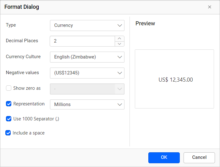Viewport: 220px width, 167px height.
Task: Increase Decimal Places with the up arrow
Action: (x=119, y=38)
